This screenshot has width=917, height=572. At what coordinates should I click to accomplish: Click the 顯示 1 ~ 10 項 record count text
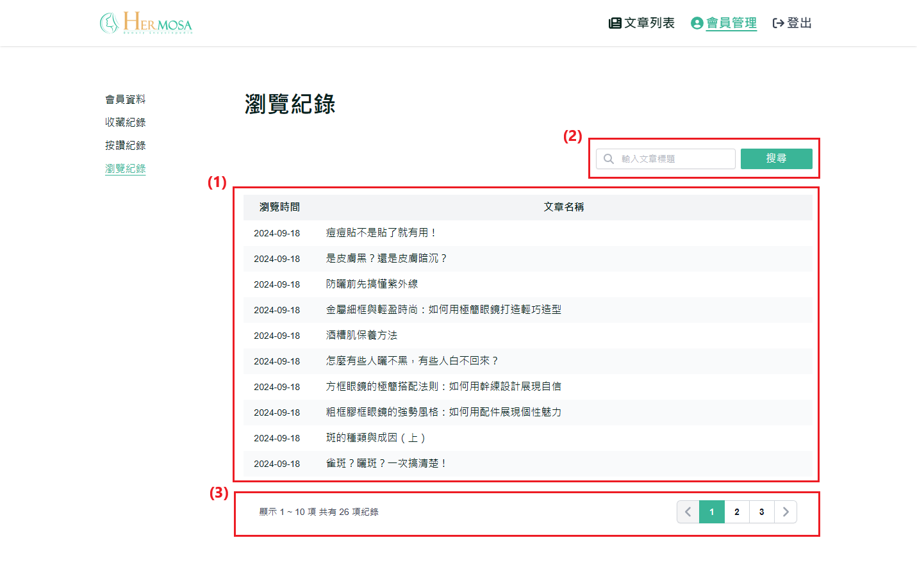[319, 512]
